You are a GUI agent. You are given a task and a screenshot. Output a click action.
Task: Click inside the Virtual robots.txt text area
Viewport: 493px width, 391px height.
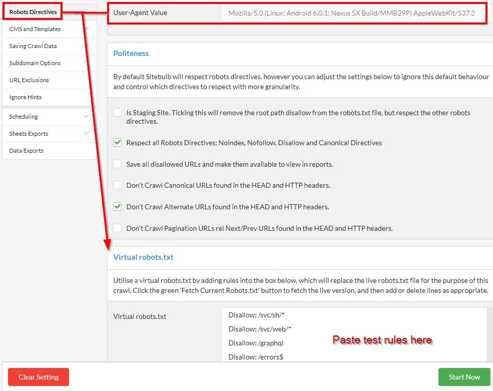[x=354, y=335]
